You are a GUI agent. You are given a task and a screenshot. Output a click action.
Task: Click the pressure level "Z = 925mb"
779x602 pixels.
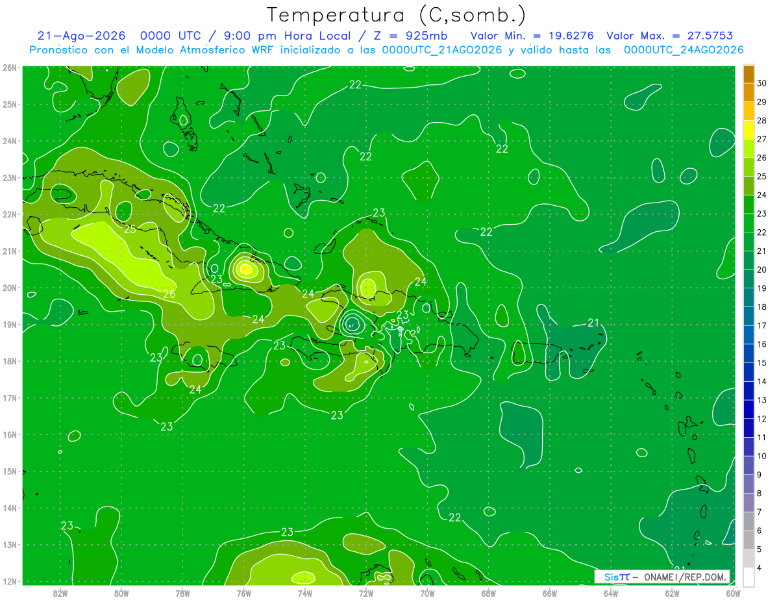pos(410,36)
